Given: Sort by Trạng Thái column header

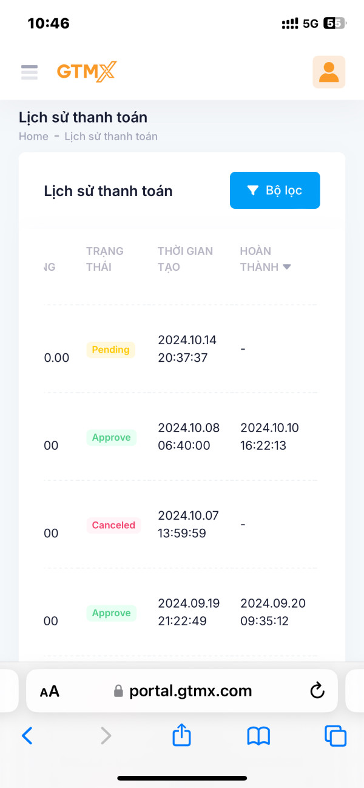Looking at the screenshot, I should [x=104, y=259].
